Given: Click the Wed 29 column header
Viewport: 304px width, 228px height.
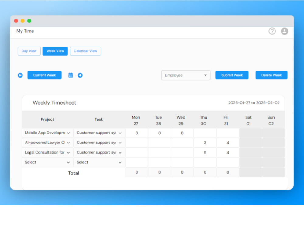Looking at the screenshot, I should coord(181,120).
